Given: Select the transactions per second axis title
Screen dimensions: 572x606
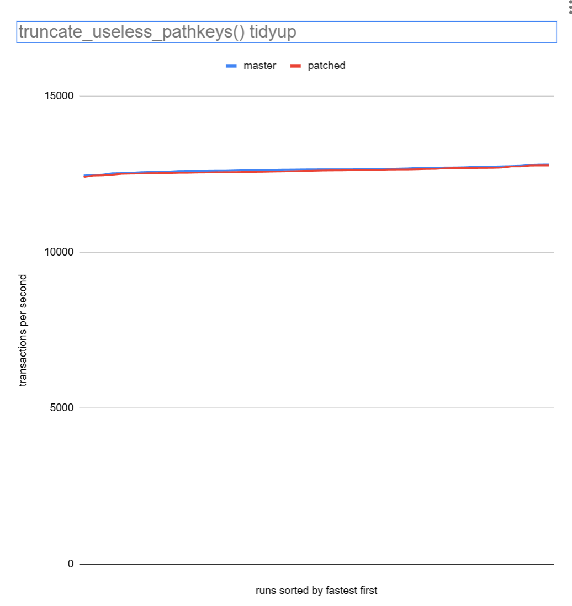Looking at the screenshot, I should pyautogui.click(x=23, y=329).
